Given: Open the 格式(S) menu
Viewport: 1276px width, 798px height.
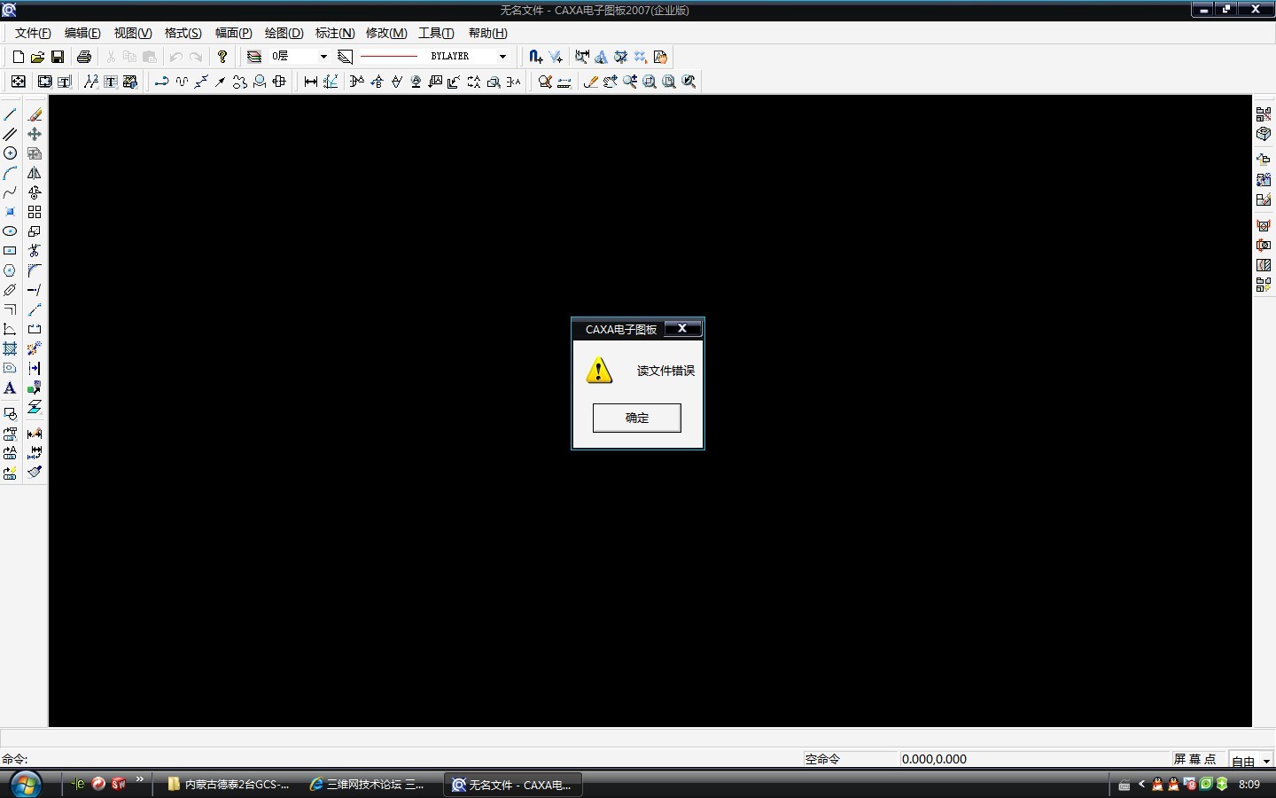Looking at the screenshot, I should pos(183,33).
